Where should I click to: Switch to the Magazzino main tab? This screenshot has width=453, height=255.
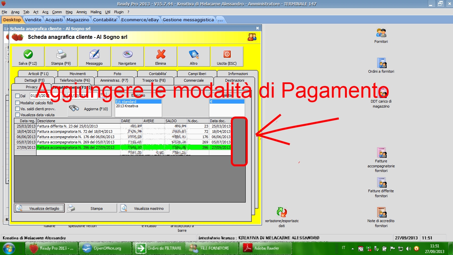coord(78,20)
